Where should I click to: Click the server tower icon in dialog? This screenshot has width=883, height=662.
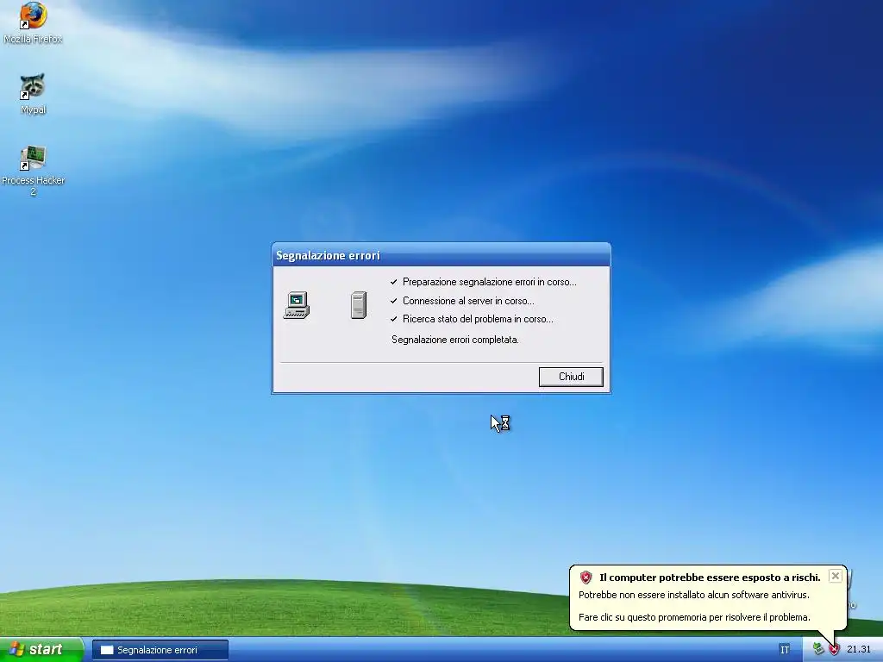click(358, 305)
